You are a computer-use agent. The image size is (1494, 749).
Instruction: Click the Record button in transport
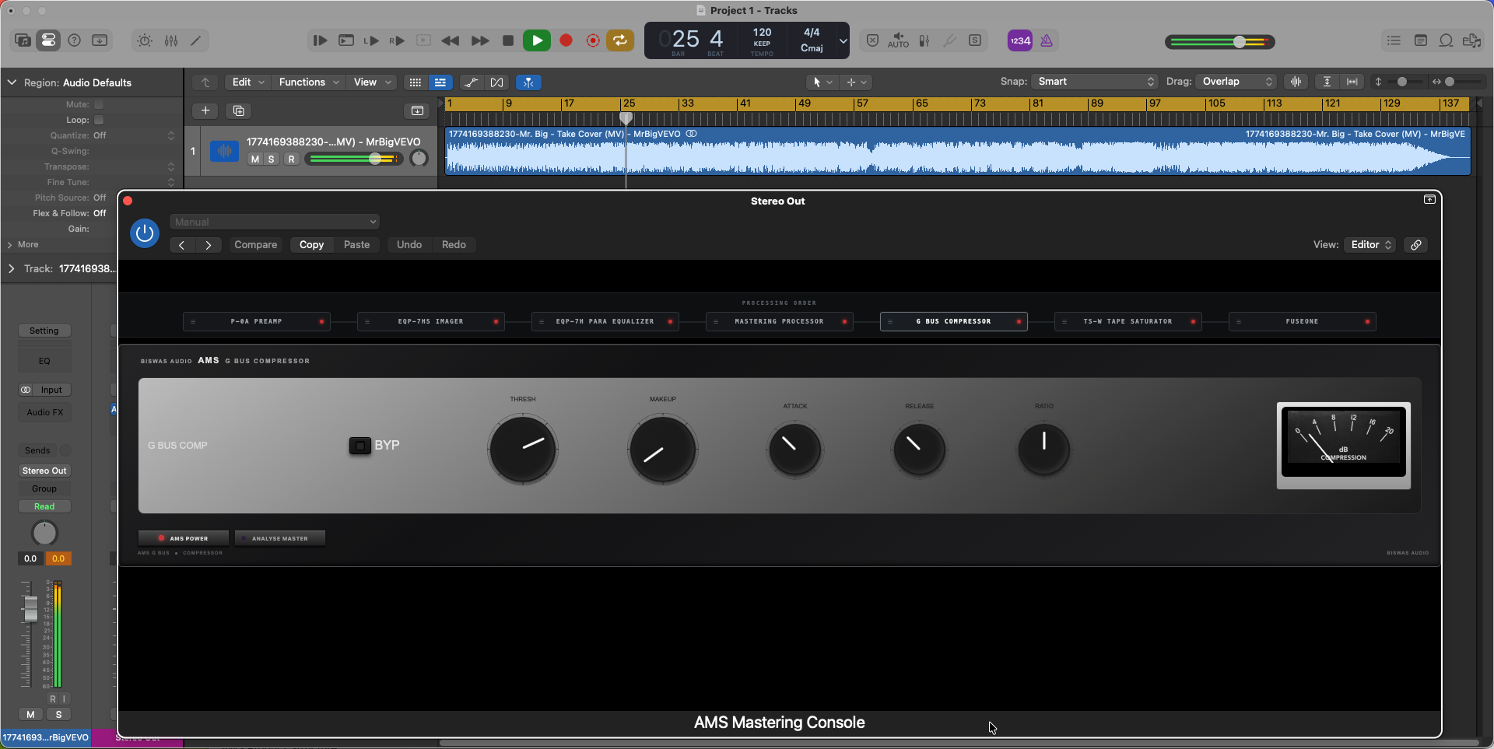(566, 40)
